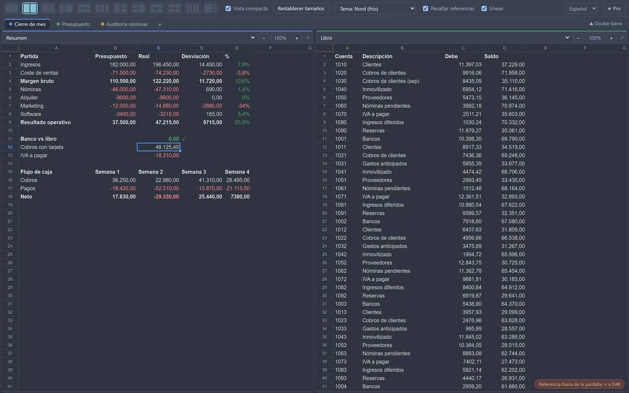Screen dimensions: 629x393
Task: Switch to the two stacked rows layout
Action: tap(84, 8)
